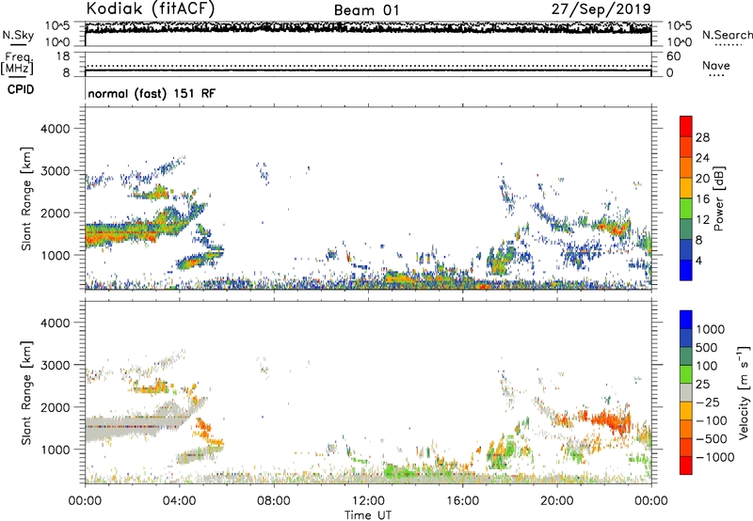Click the '500' velocity colorbar tick label
753x521 pixels.
[709, 347]
